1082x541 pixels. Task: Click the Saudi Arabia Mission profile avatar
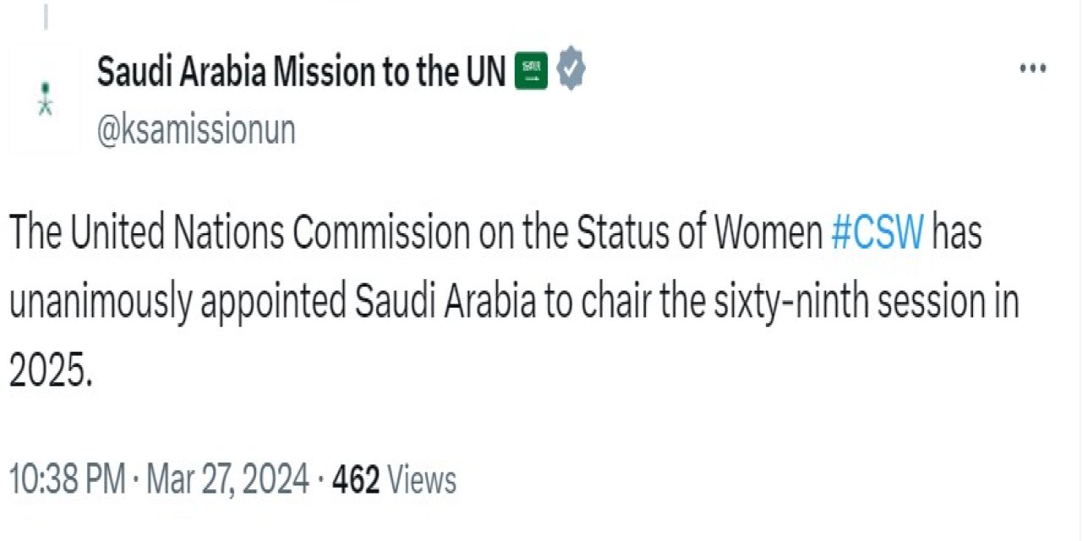click(x=44, y=97)
